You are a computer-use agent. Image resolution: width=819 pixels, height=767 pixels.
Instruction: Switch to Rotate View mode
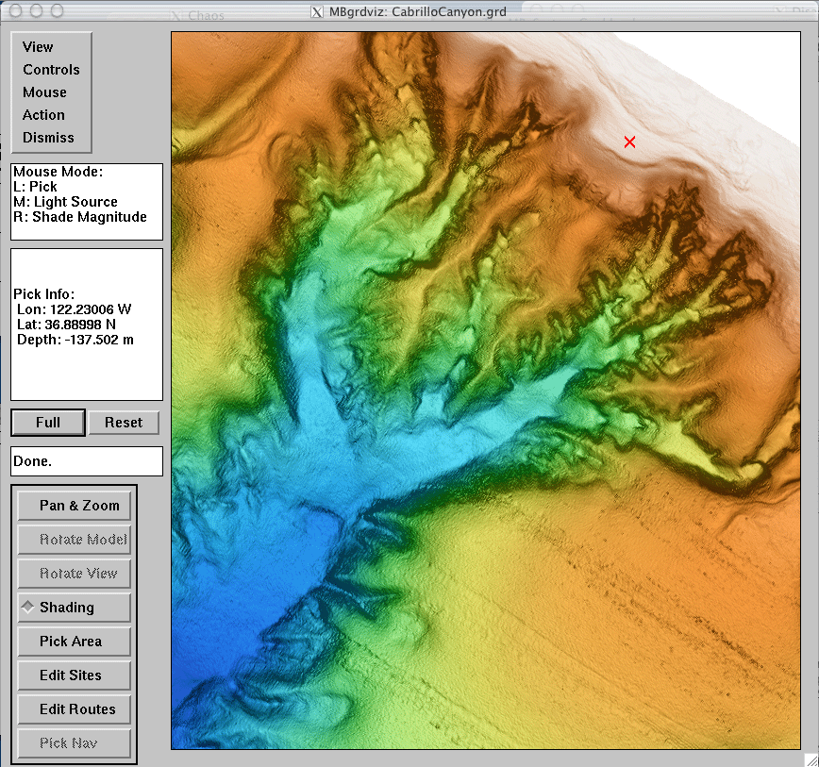(75, 574)
